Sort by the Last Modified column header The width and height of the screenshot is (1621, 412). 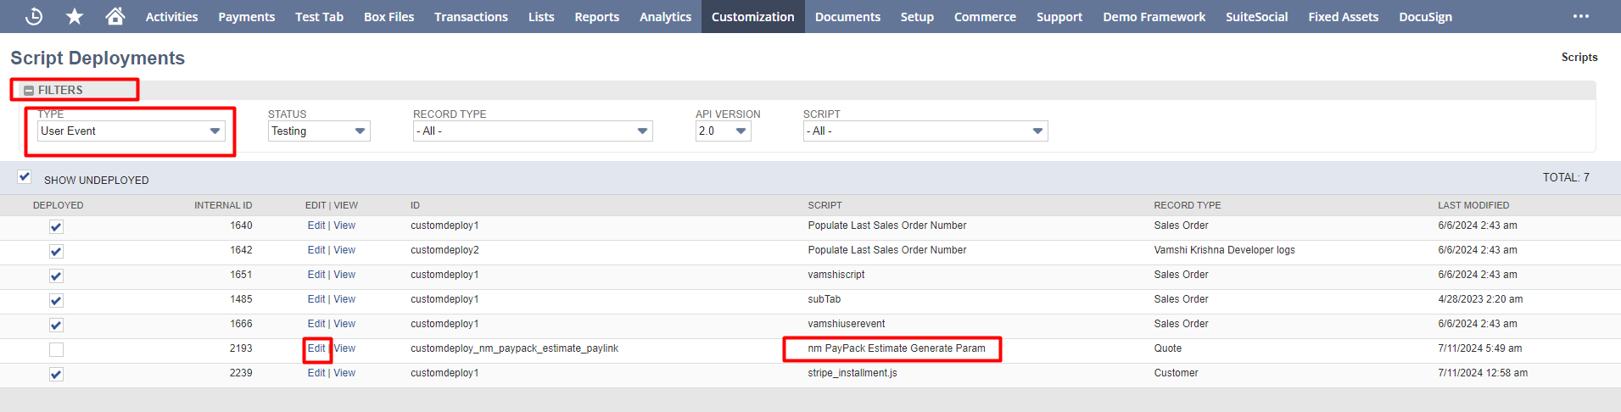(1473, 205)
